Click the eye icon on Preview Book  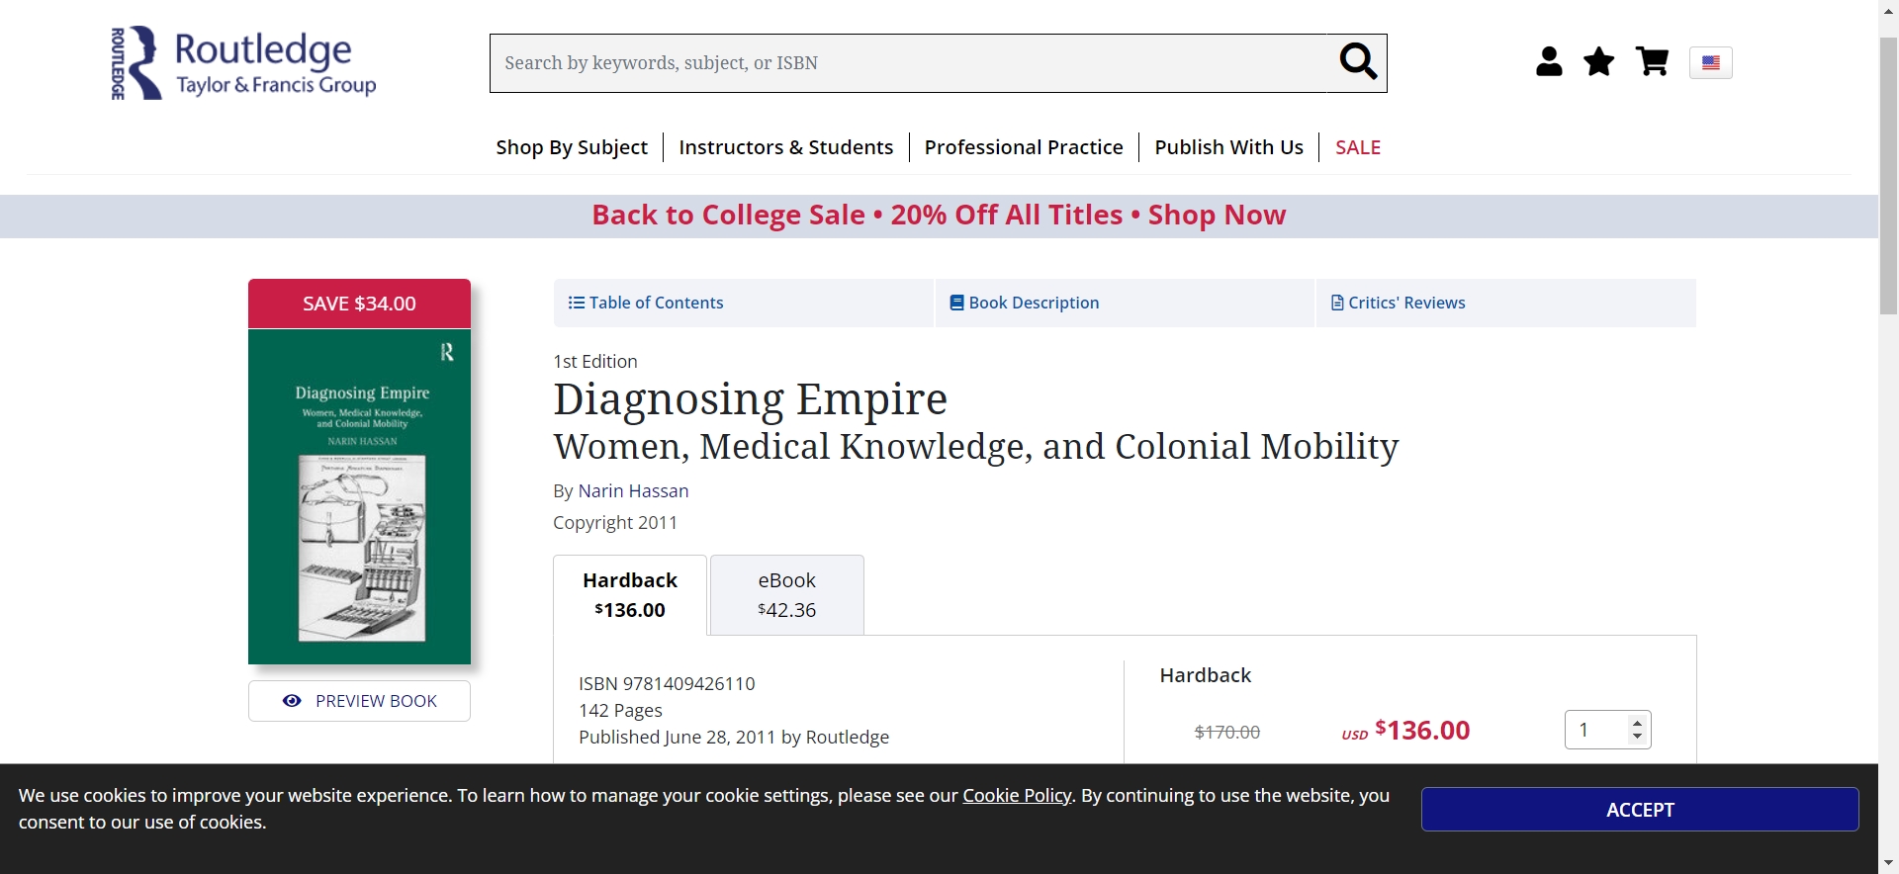click(x=292, y=701)
